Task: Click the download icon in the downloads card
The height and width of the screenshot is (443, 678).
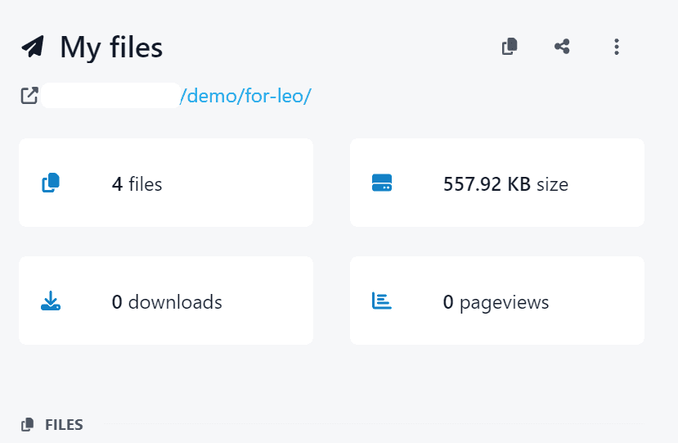Action: pyautogui.click(x=51, y=301)
